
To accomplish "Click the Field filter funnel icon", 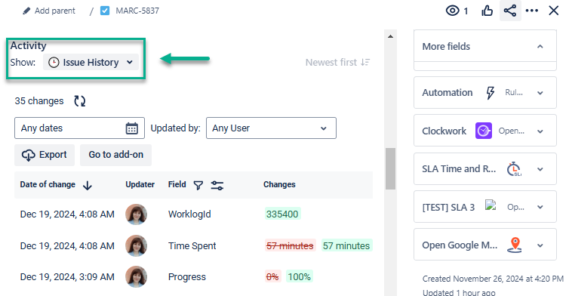I will (198, 185).
